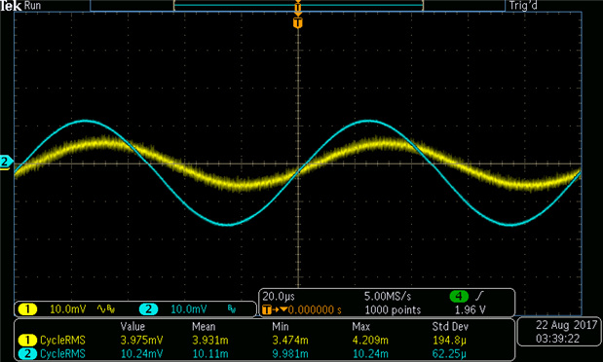
Task: Click the cyan channel 2 CycleRMS measurement badge
Action: [x=27, y=353]
